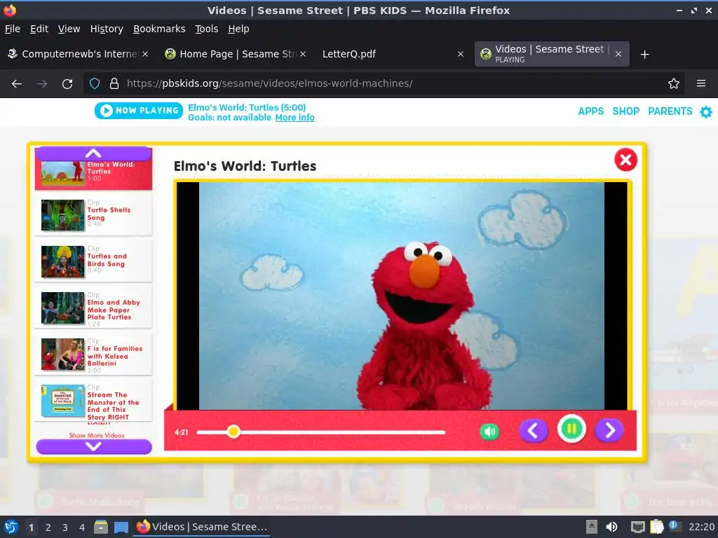The width and height of the screenshot is (718, 538).
Task: Pause the video with the green pause button
Action: click(x=571, y=429)
